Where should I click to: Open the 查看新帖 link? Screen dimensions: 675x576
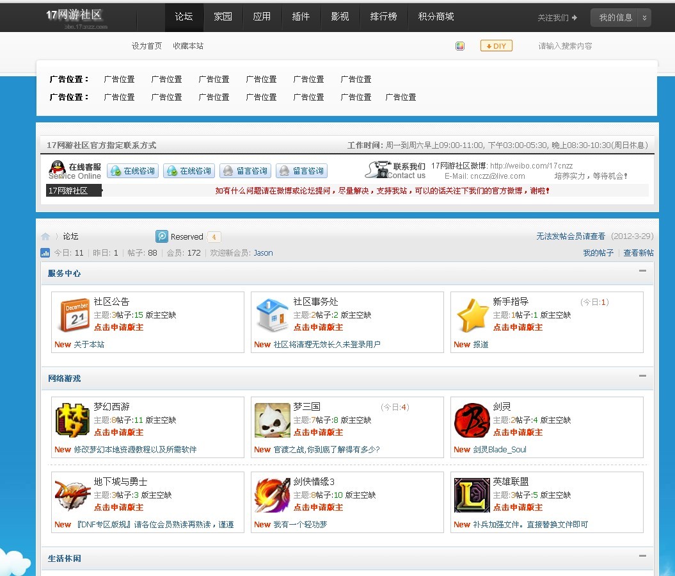tap(639, 253)
